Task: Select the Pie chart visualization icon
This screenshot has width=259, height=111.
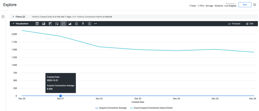Action: click(x=76, y=24)
